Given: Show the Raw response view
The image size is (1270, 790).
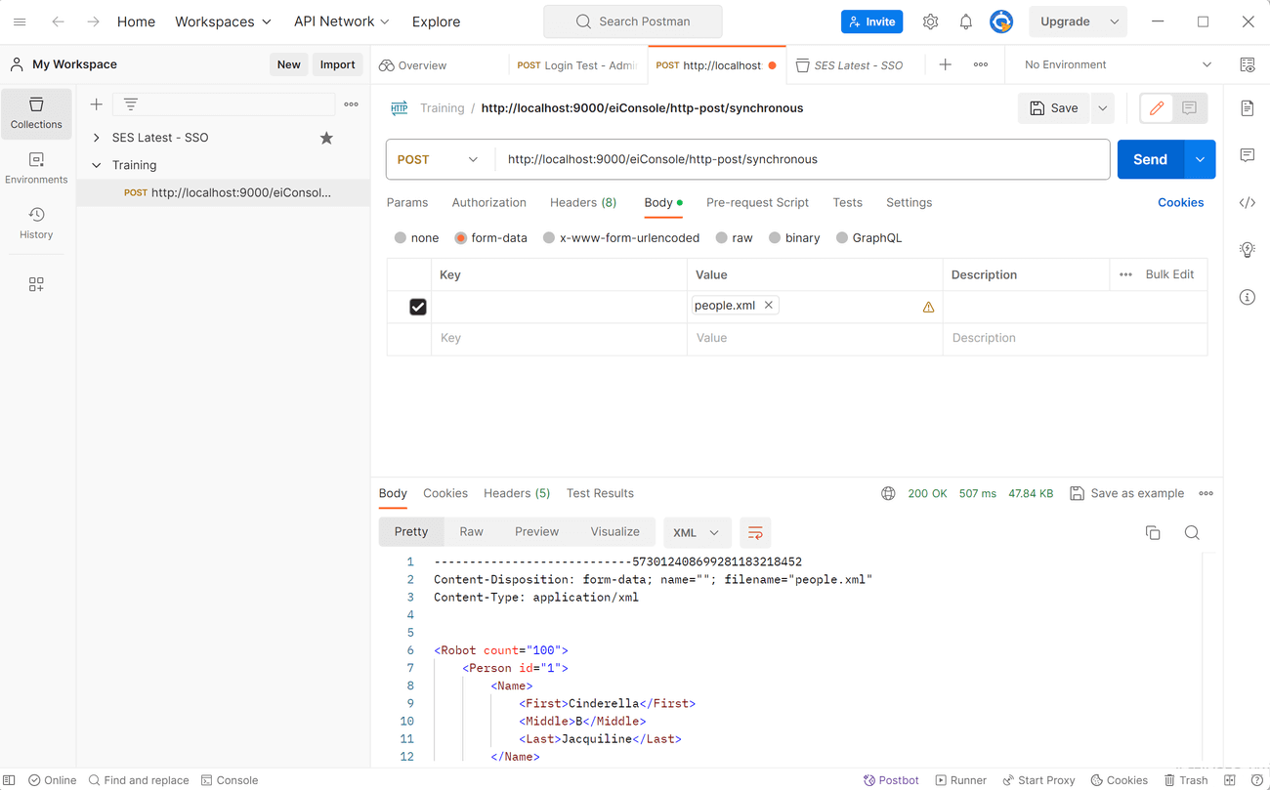Looking at the screenshot, I should coord(471,532).
